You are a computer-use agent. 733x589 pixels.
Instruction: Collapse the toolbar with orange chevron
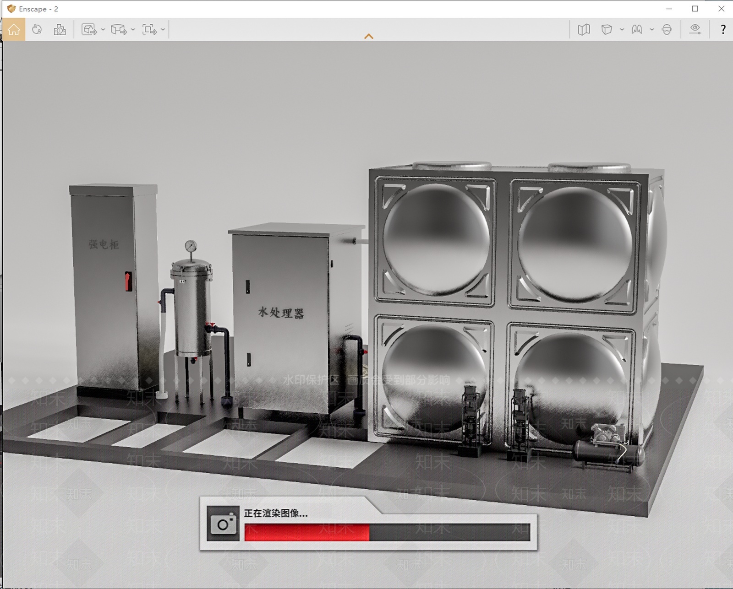[369, 37]
